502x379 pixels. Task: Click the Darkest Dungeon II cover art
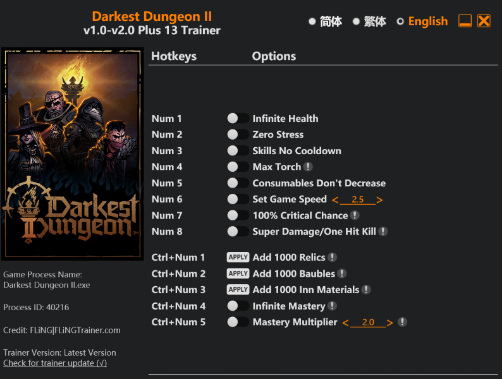point(73,154)
